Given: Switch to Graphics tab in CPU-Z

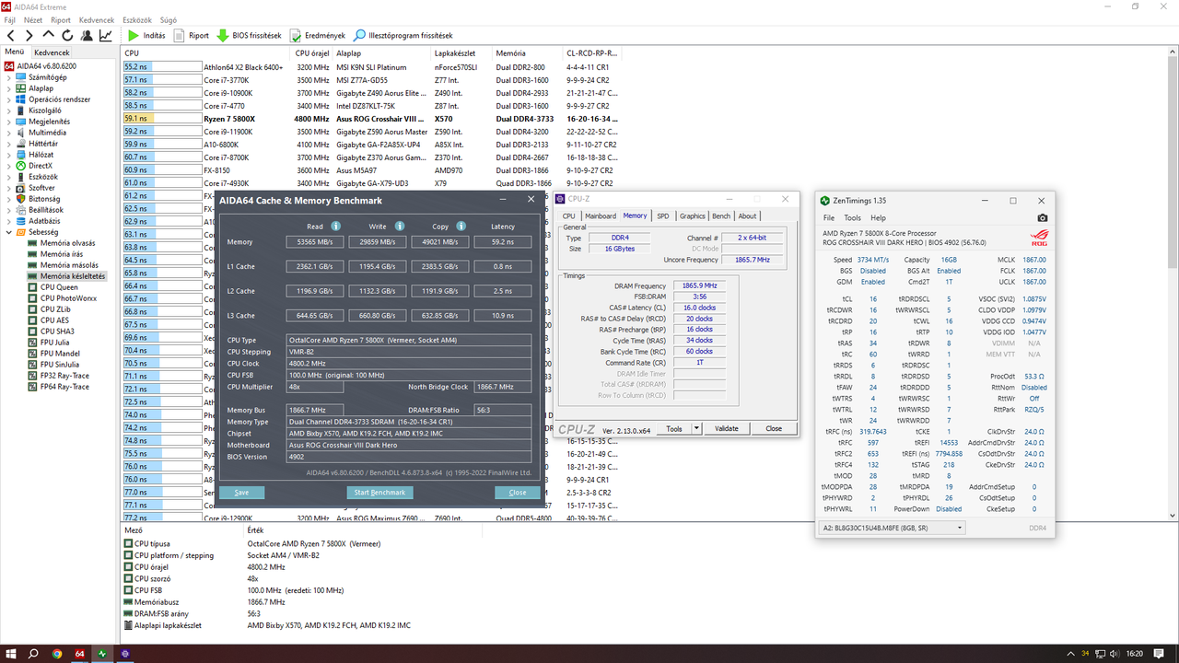Looking at the screenshot, I should [x=693, y=216].
